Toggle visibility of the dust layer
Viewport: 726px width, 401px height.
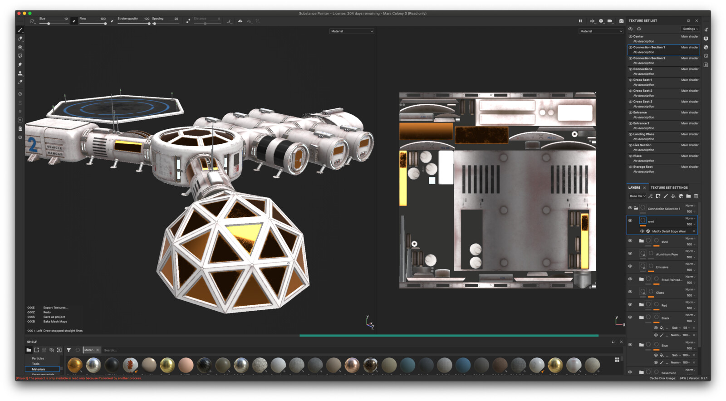630,241
